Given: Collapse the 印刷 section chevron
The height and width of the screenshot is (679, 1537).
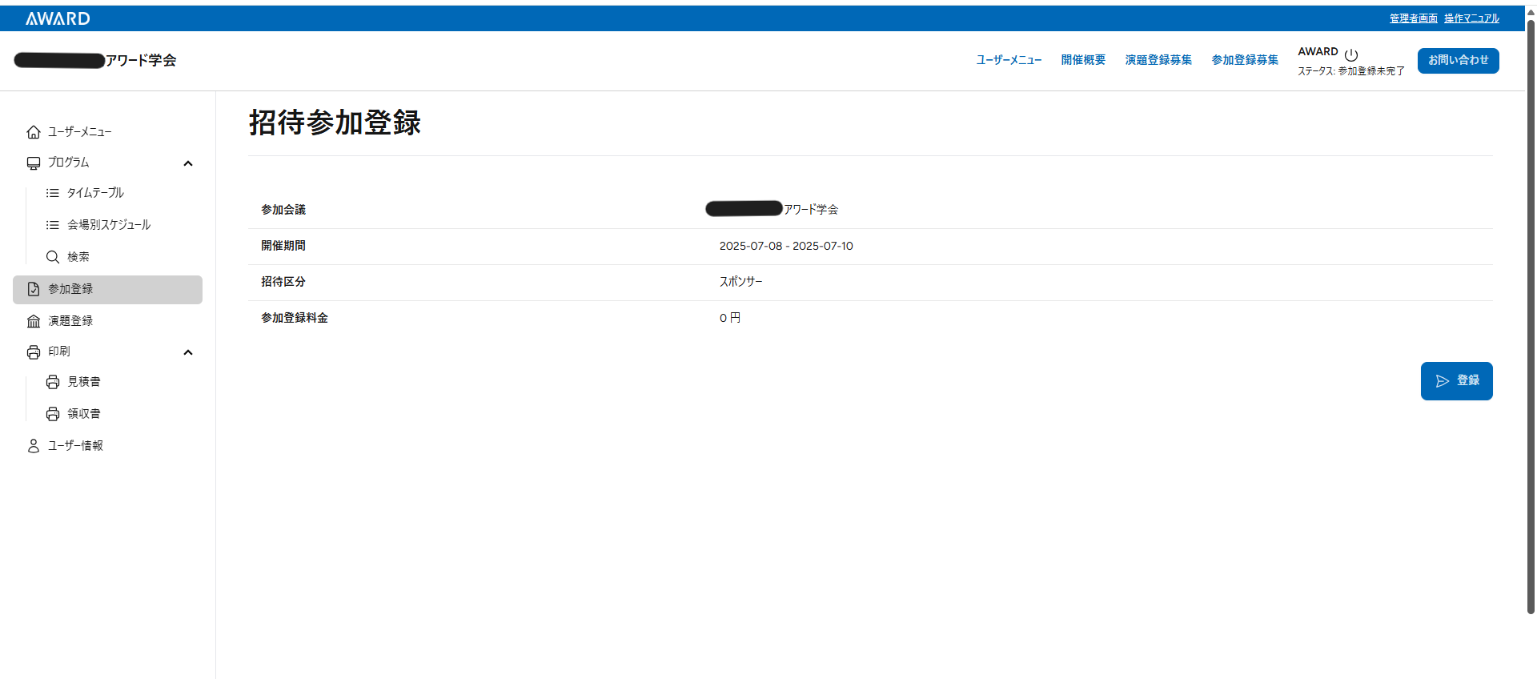Looking at the screenshot, I should point(188,352).
